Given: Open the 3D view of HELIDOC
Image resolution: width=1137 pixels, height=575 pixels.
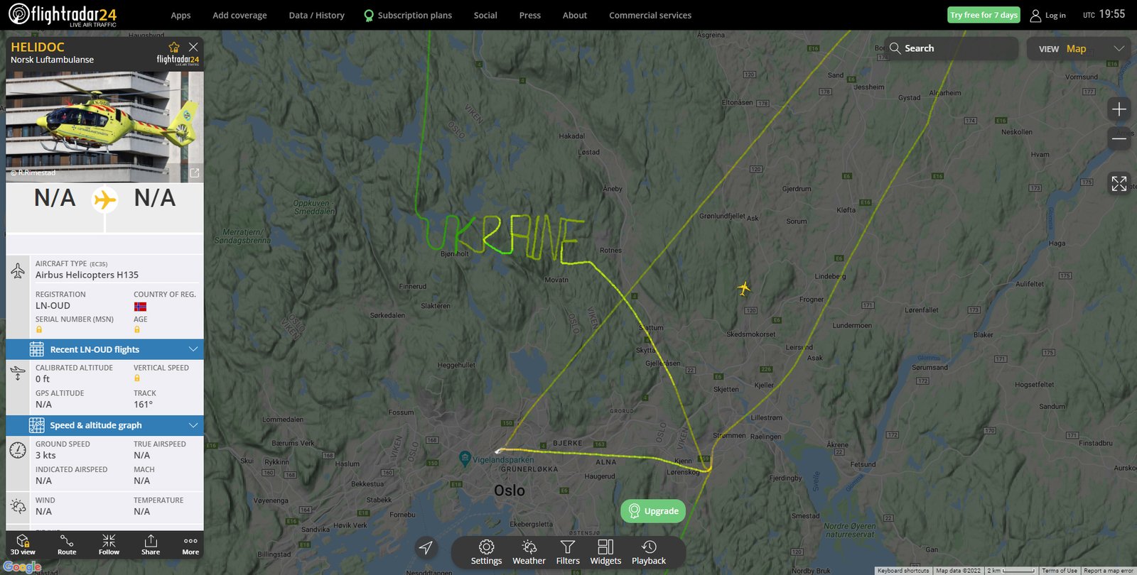Looking at the screenshot, I should [23, 544].
